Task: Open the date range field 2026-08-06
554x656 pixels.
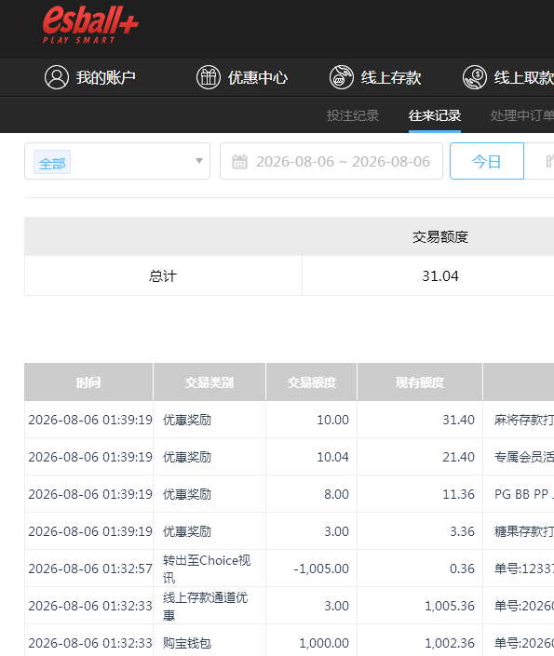Action: coord(331,161)
